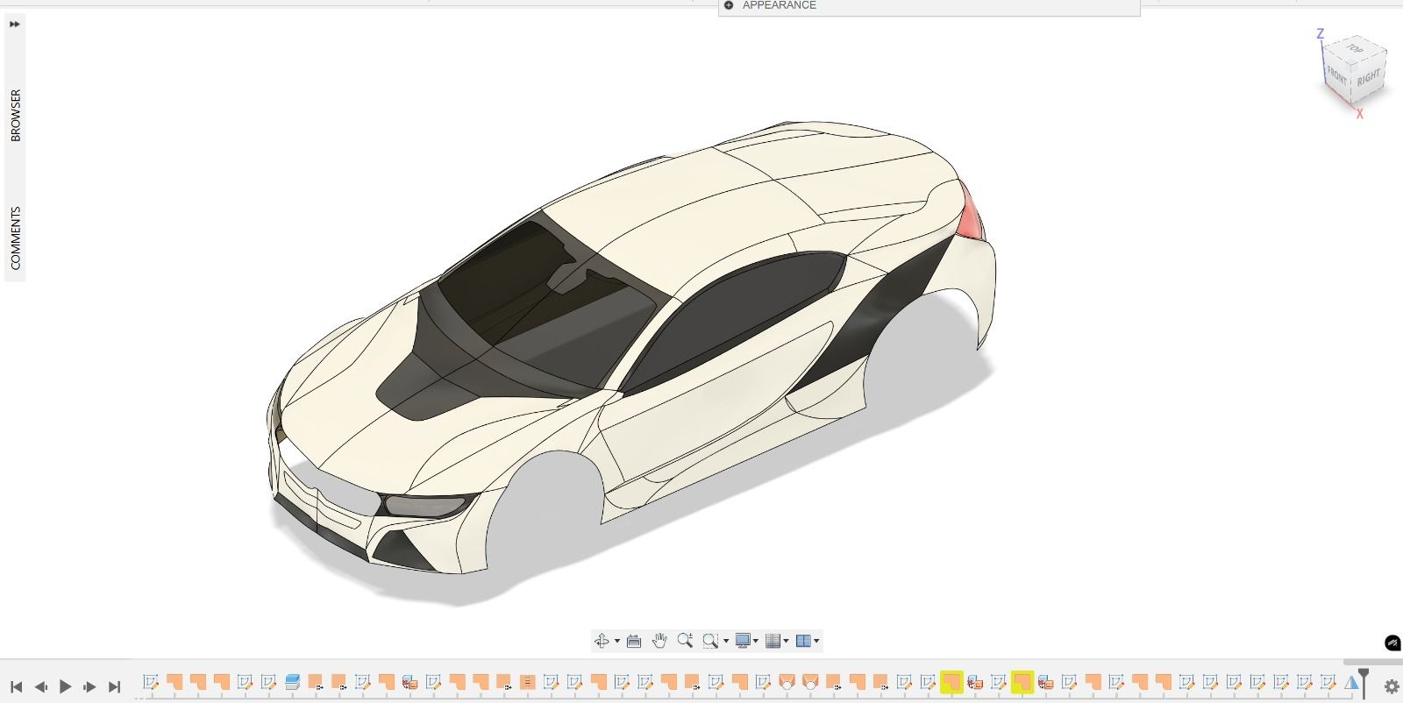Open the Orbit type dropdown arrow
The width and height of the screenshot is (1403, 703).
click(x=616, y=641)
